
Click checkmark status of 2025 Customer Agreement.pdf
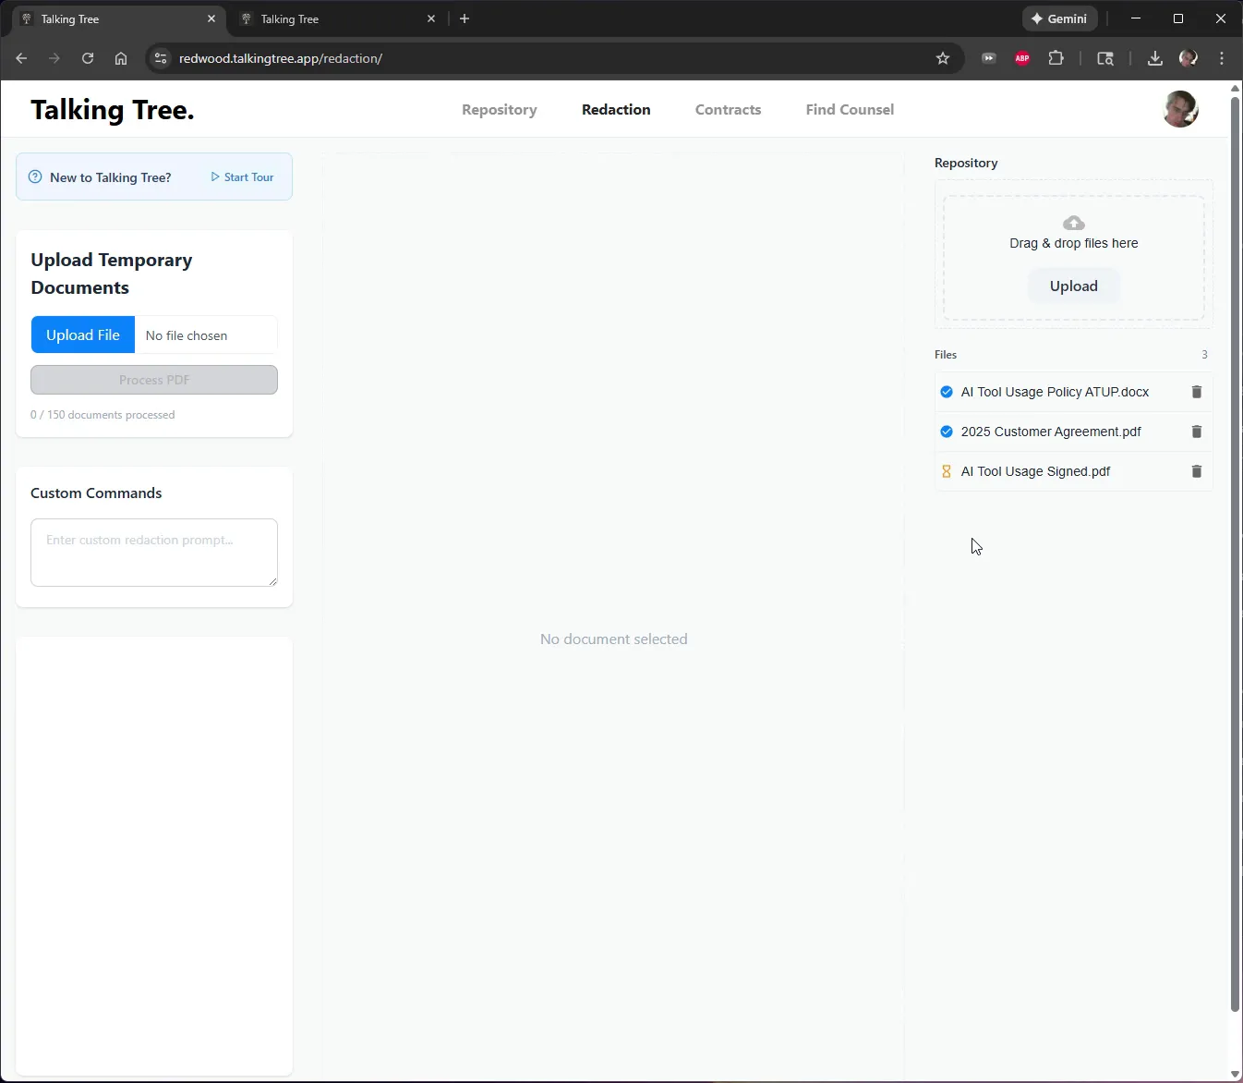[947, 432]
